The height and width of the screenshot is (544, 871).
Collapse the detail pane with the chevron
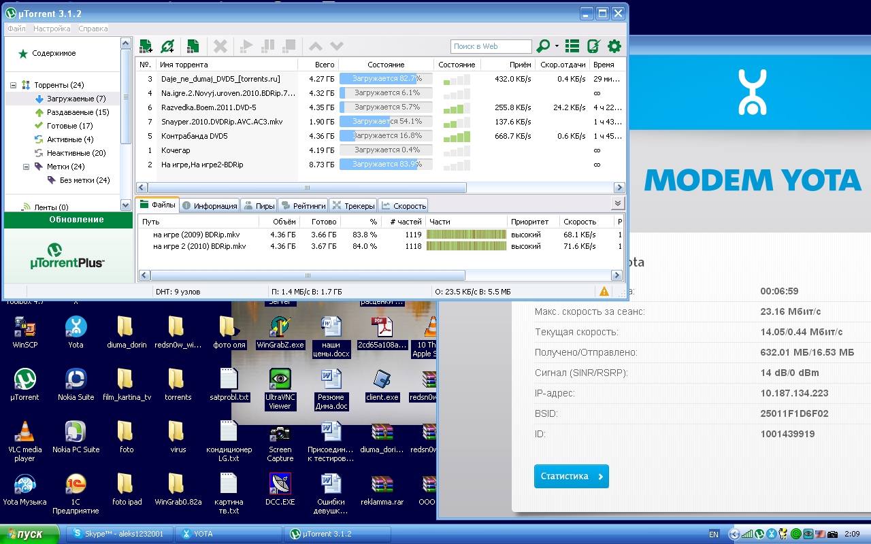617,203
